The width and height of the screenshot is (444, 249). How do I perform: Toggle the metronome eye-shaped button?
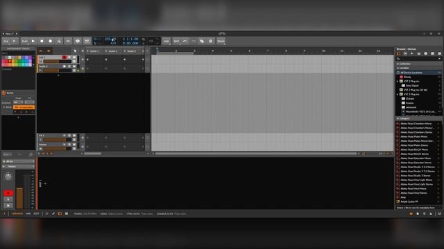[x=77, y=41]
